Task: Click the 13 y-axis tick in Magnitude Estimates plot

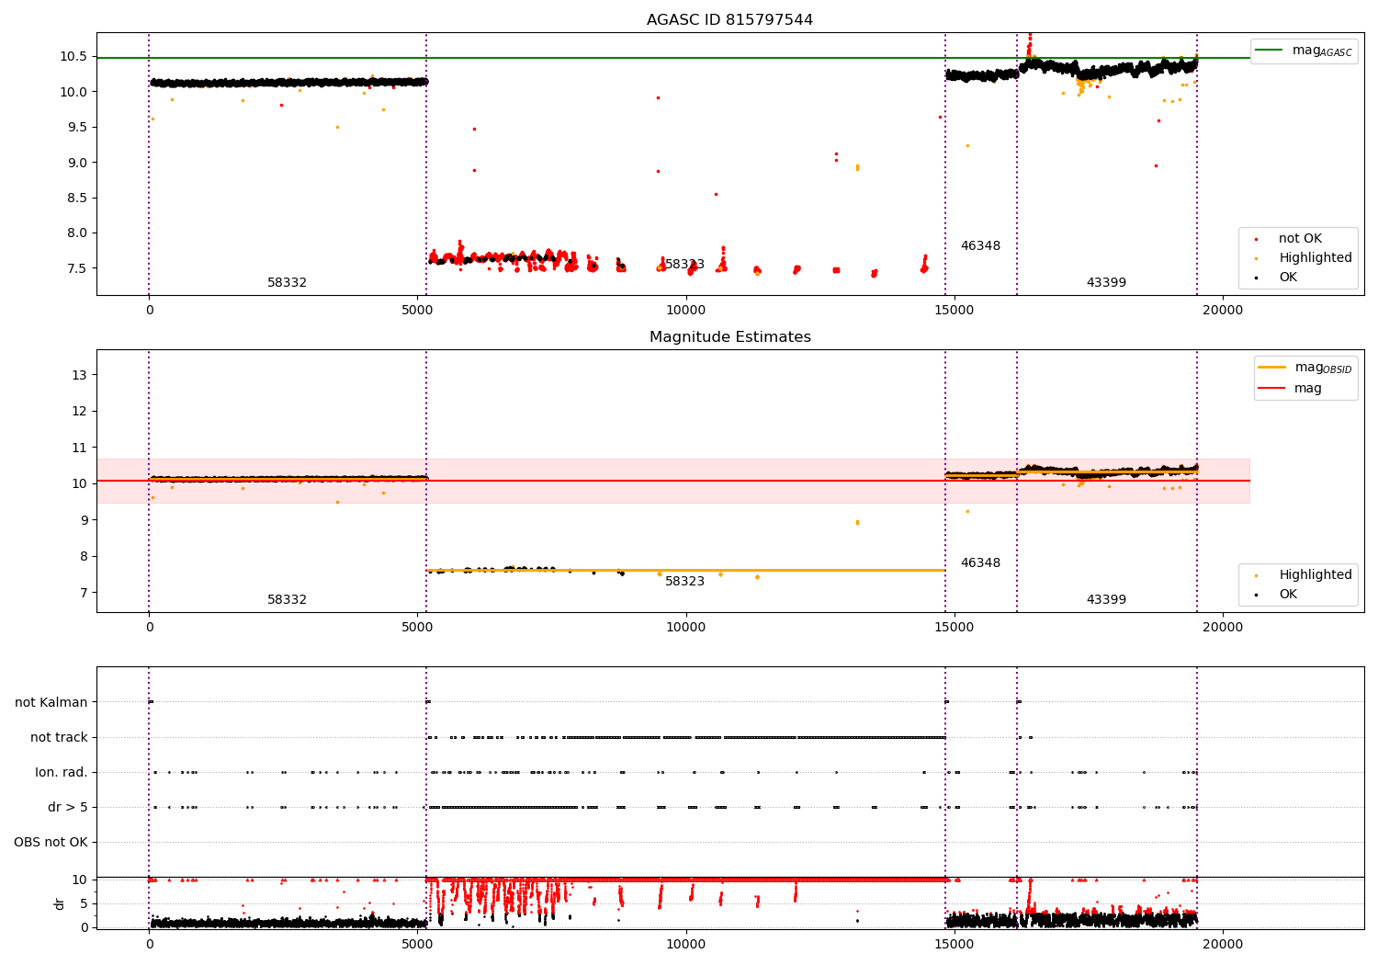Action: click(80, 375)
